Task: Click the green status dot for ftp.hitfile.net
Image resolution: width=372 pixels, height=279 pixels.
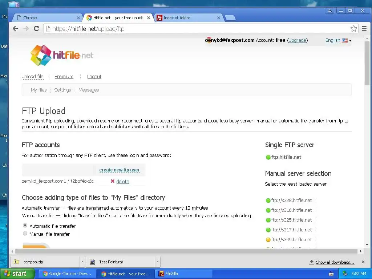Action: tap(268, 157)
